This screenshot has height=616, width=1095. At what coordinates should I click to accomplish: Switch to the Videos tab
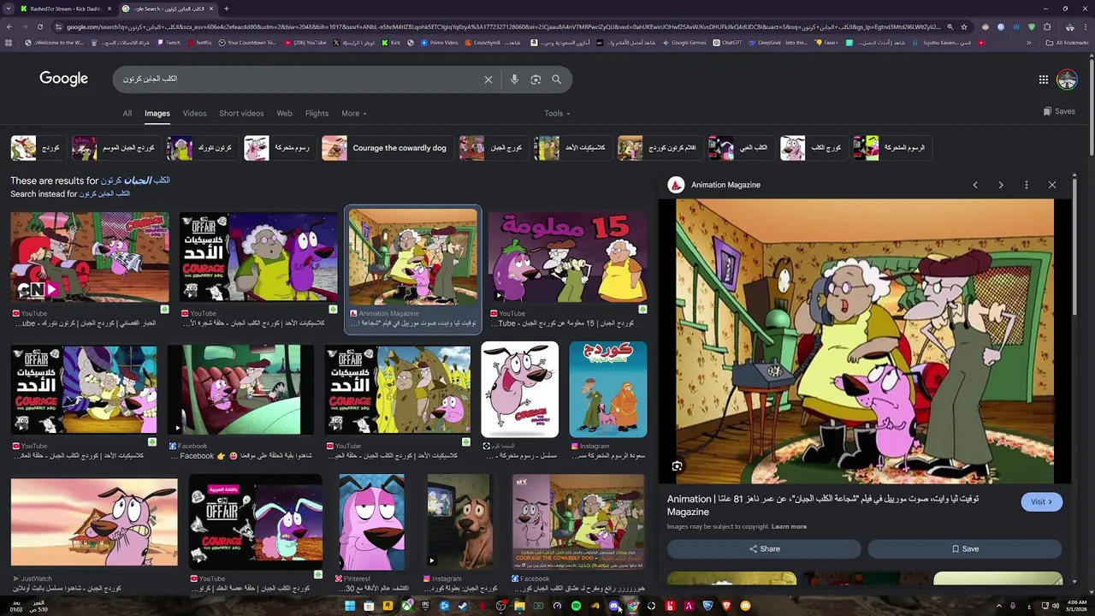point(194,113)
